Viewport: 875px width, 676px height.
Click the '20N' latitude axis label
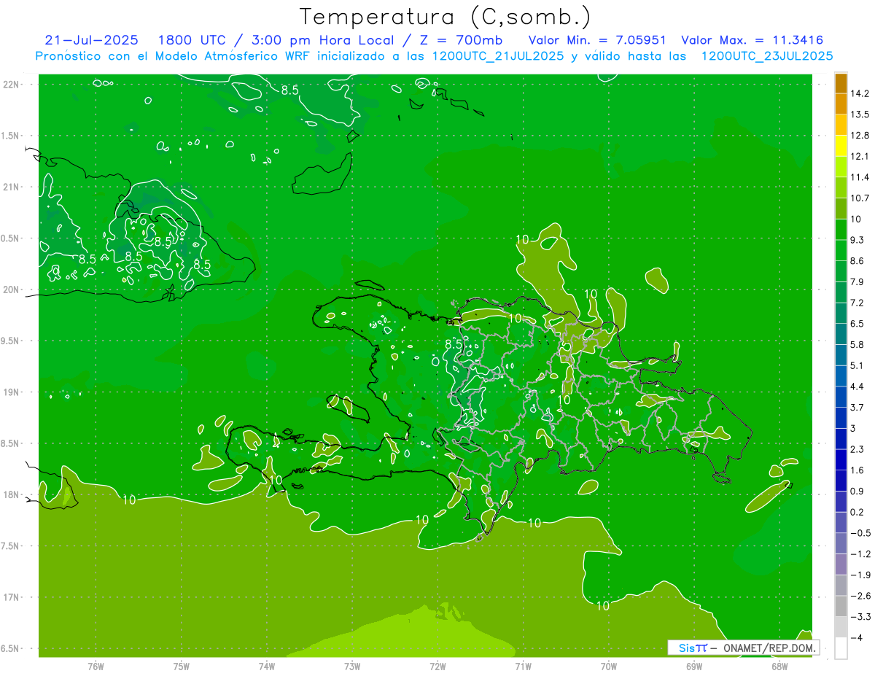pos(12,290)
